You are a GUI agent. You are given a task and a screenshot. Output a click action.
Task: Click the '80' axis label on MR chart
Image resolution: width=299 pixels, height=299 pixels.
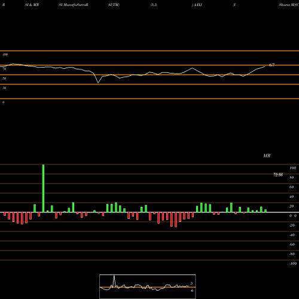tap(292, 178)
